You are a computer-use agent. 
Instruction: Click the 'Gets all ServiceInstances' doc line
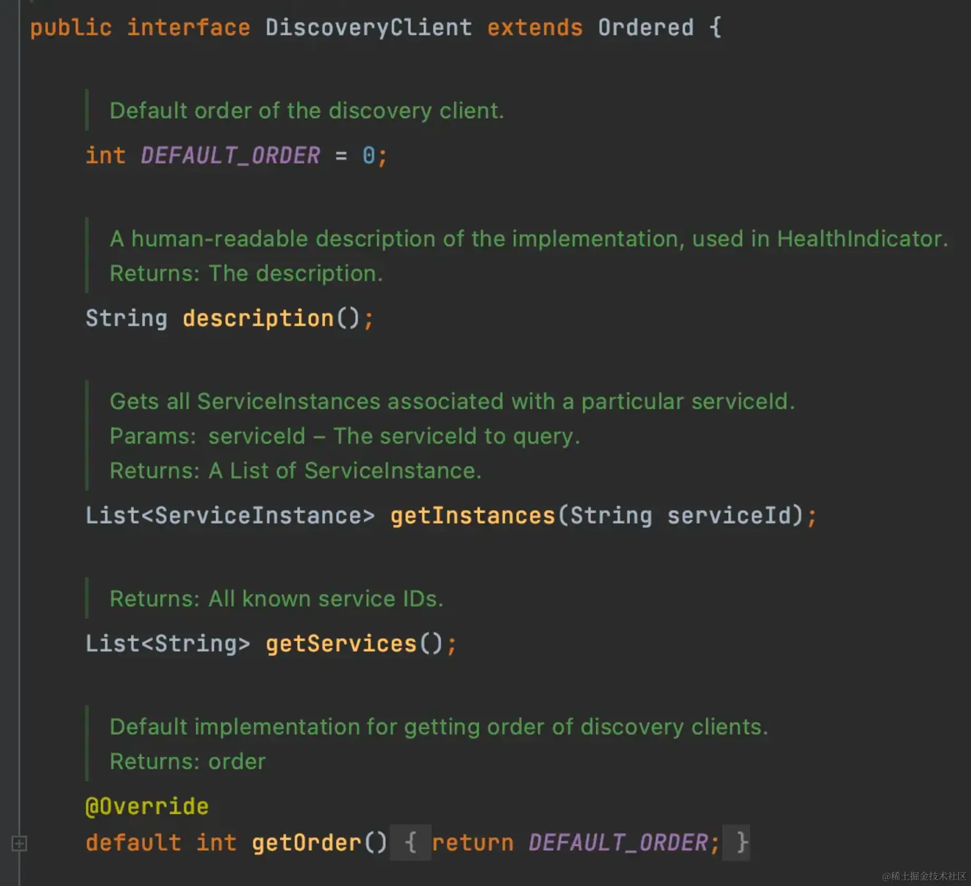(x=452, y=401)
